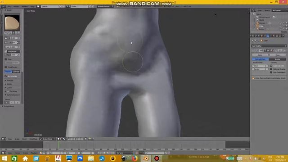The width and height of the screenshot is (288, 162).
Task: Select the Flatten brush direction
Action: [8, 72]
